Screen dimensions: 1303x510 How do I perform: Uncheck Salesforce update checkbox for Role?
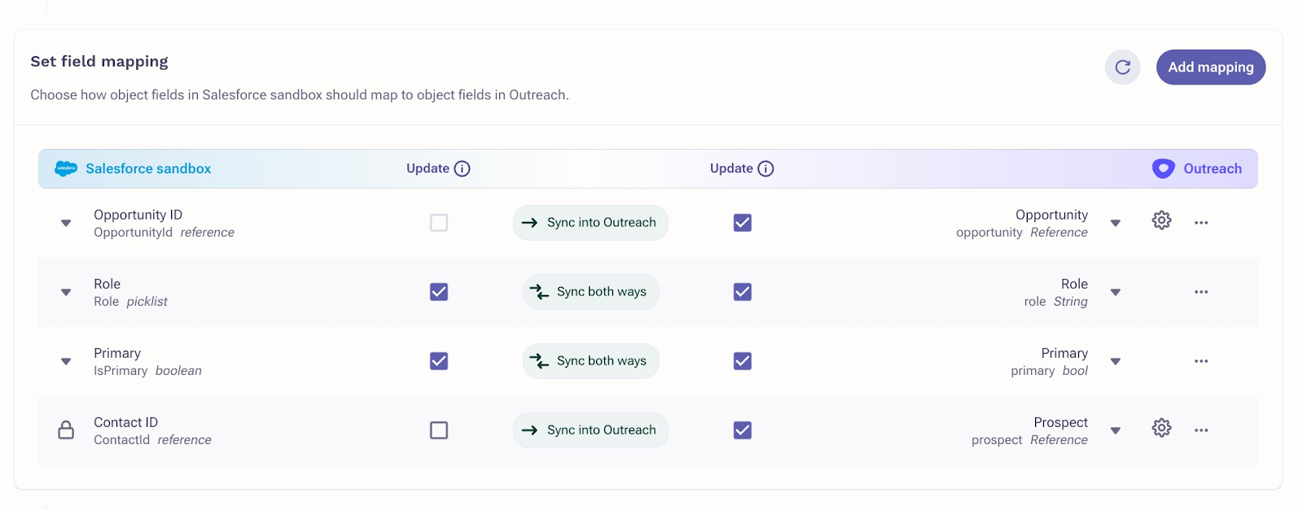pyautogui.click(x=439, y=292)
